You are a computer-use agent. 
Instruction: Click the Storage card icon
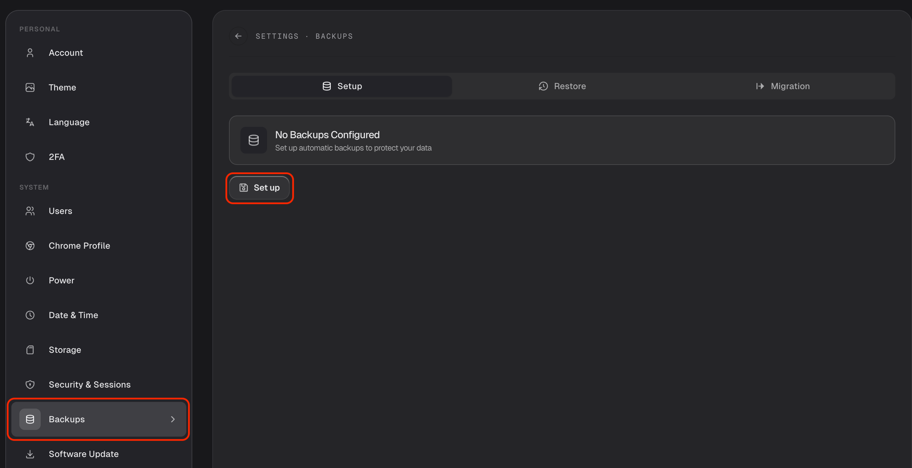pyautogui.click(x=30, y=350)
